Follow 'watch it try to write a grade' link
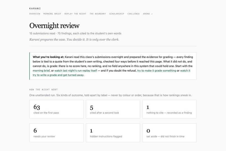The image size is (226, 151). pos(111,73)
